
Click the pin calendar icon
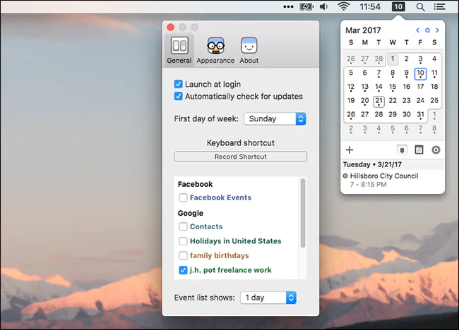tap(402, 150)
